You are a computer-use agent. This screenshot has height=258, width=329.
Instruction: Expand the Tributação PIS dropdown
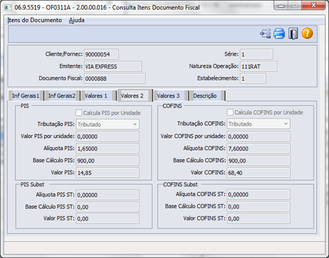click(x=135, y=124)
